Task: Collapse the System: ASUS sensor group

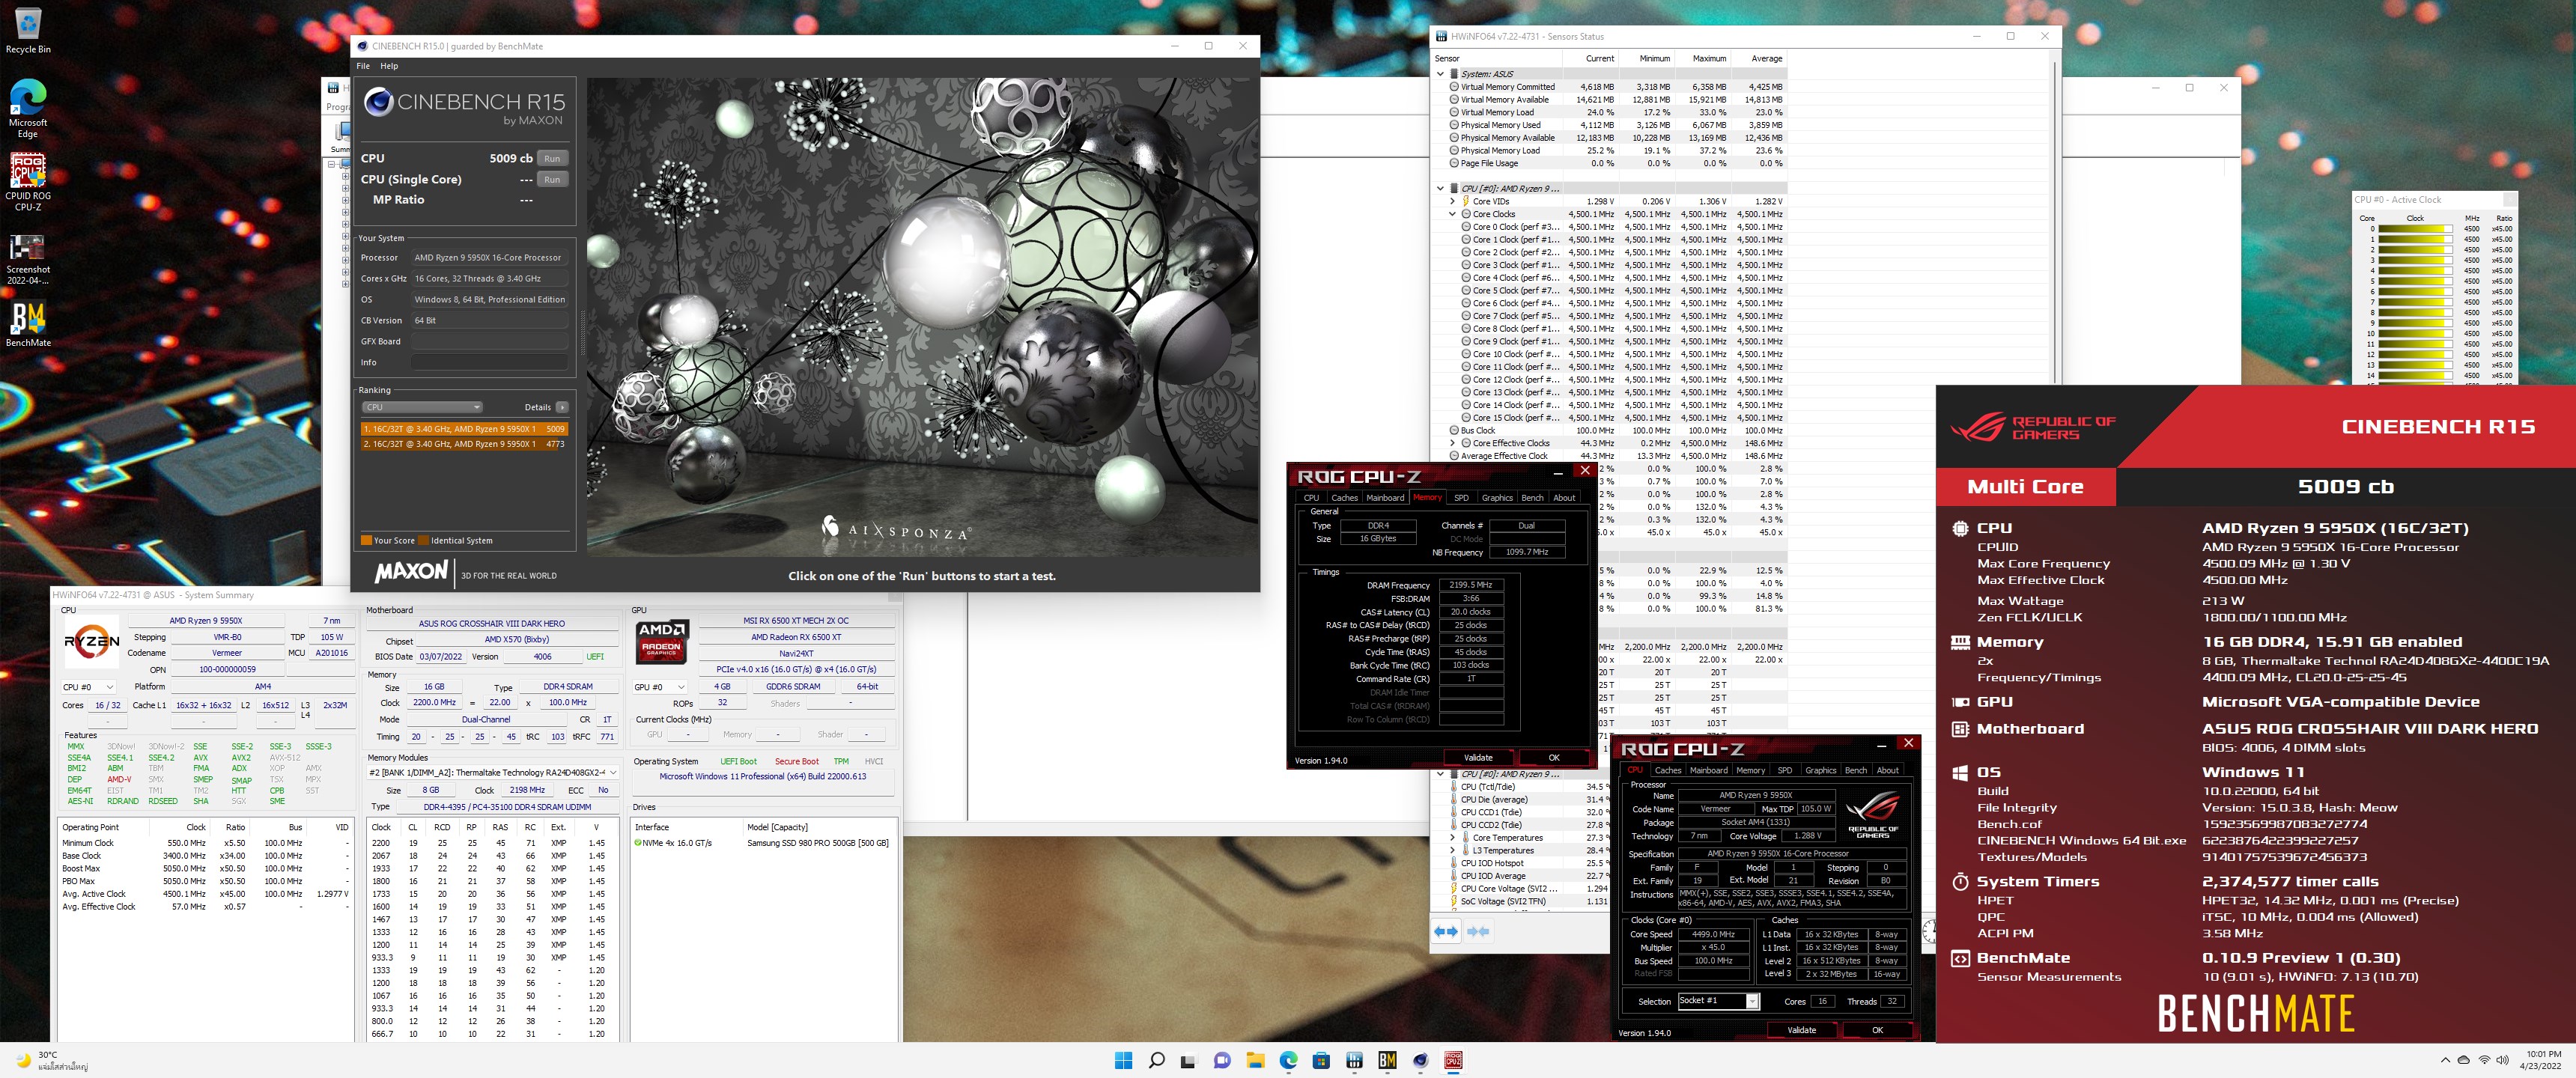Action: (x=1440, y=74)
